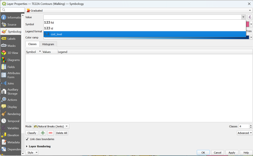253x156 pixels.
Task: Go to the Masks section icon
Action: [4, 46]
